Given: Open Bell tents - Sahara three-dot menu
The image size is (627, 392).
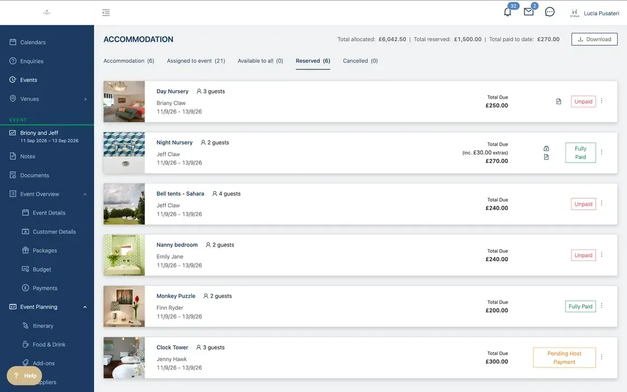Looking at the screenshot, I should 601,203.
